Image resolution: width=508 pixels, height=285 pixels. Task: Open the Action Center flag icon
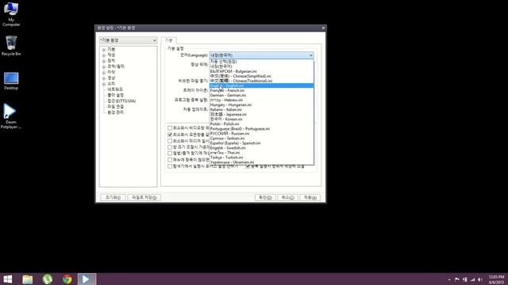457,279
